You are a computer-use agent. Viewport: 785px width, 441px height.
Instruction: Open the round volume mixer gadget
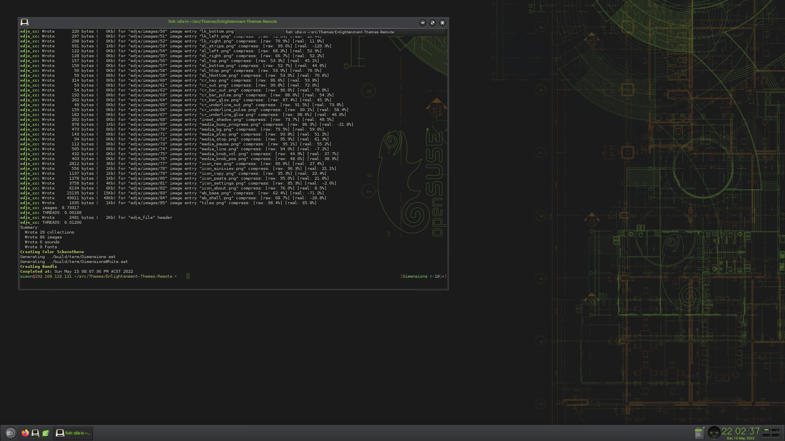point(714,433)
